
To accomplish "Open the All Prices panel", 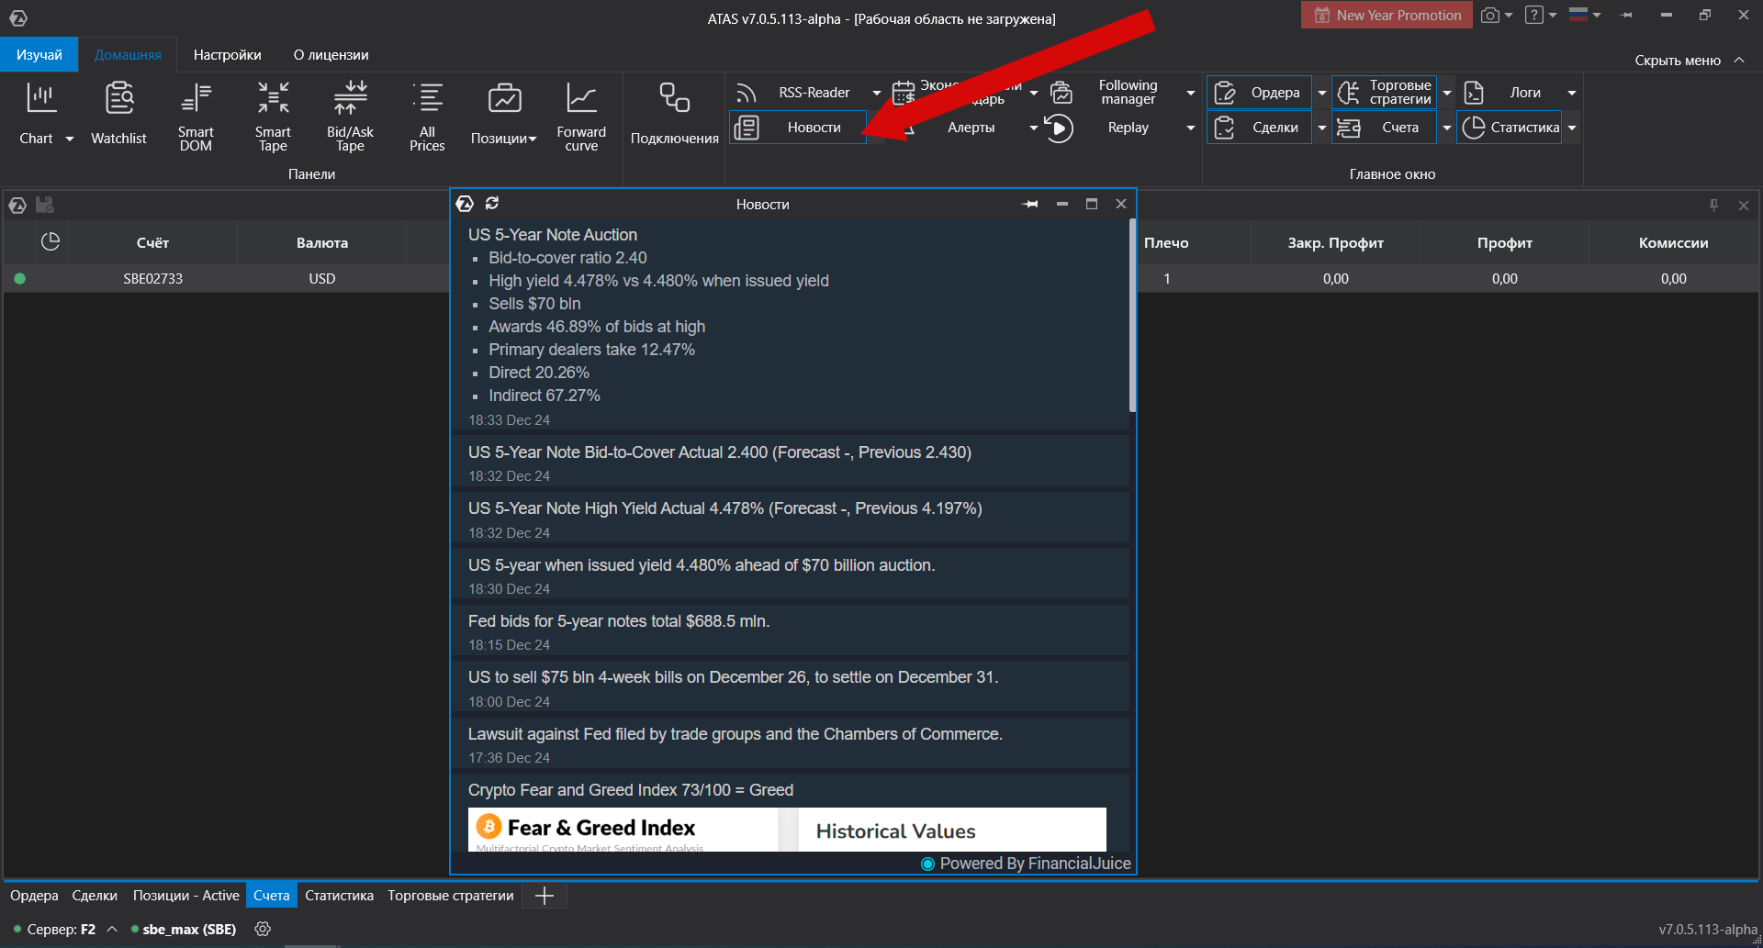I will (x=427, y=115).
